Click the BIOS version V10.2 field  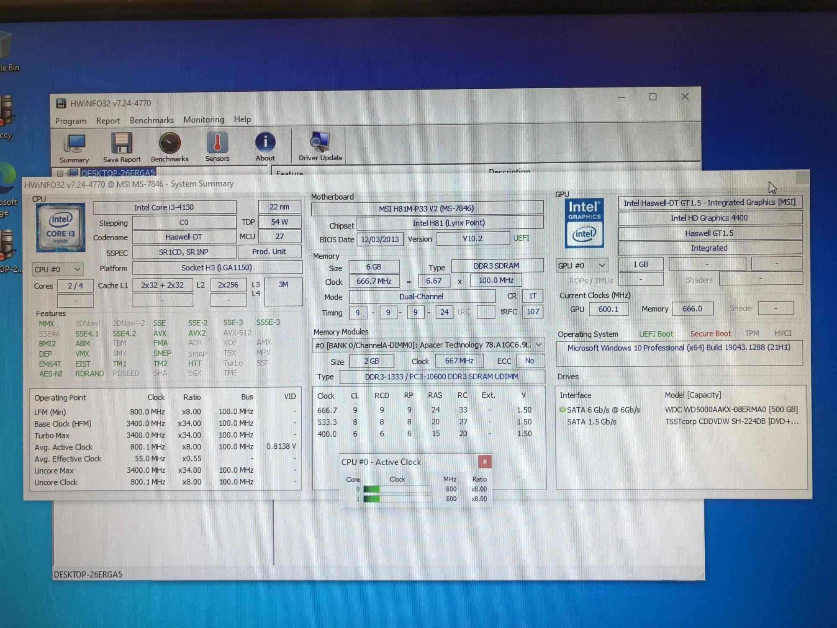point(473,239)
